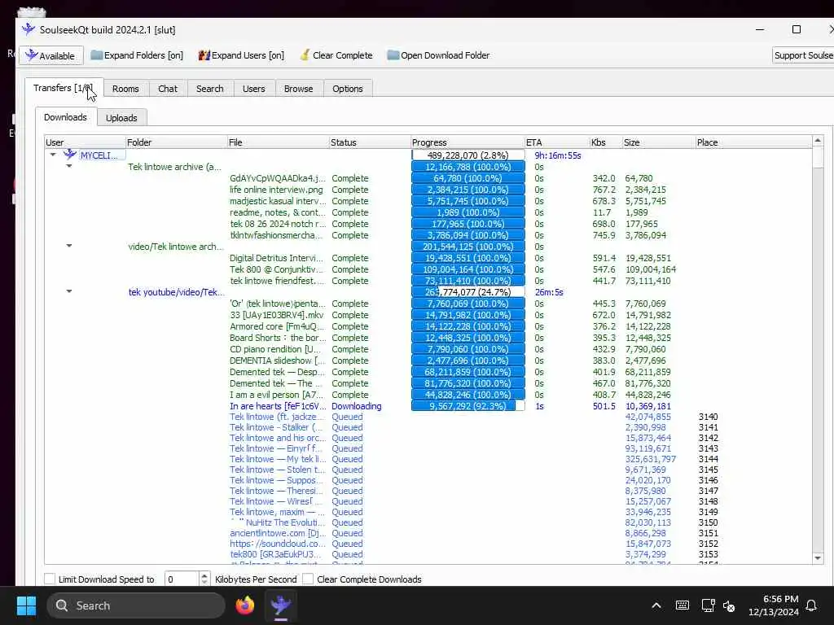This screenshot has width=834, height=625.
Task: Collapse the MYCELI user tree node
Action: coord(53,155)
